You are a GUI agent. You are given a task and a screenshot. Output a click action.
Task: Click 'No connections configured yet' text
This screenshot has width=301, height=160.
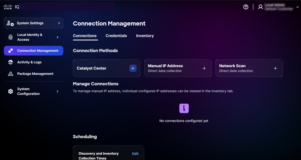(184, 121)
